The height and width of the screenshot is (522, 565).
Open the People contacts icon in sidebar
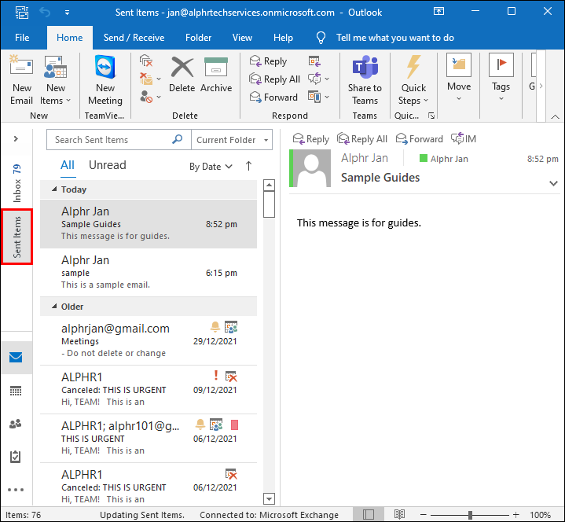pyautogui.click(x=16, y=424)
